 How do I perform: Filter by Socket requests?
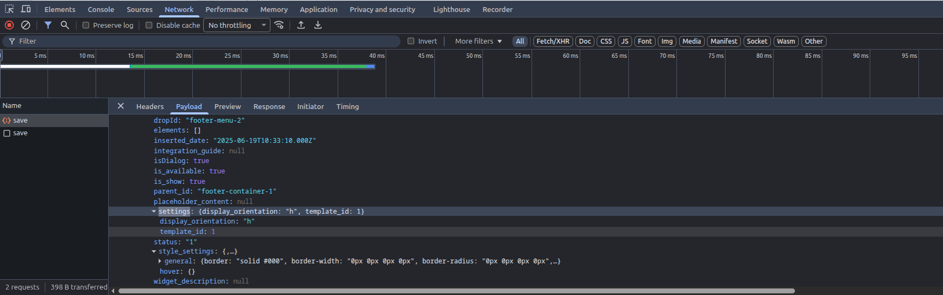point(757,41)
